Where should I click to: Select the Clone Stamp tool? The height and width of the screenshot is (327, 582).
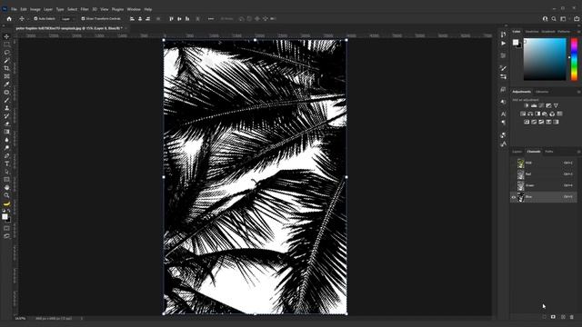tap(6, 108)
